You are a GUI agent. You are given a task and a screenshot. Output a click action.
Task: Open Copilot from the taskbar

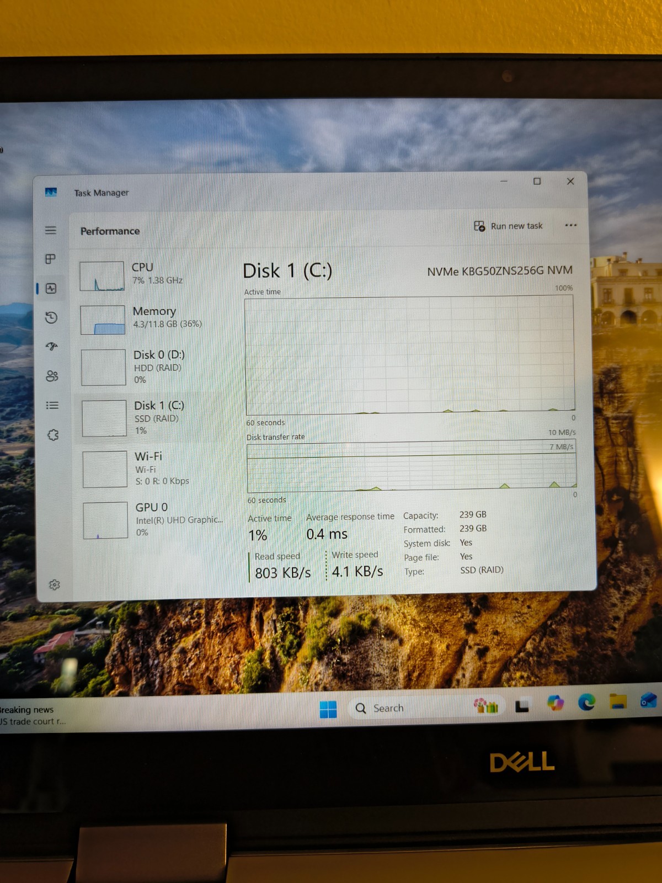[x=556, y=703]
